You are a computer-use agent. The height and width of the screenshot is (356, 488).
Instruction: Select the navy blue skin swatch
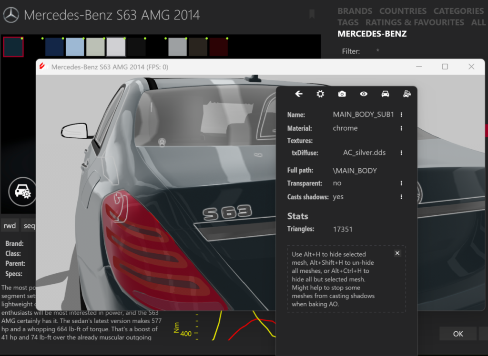coord(54,47)
